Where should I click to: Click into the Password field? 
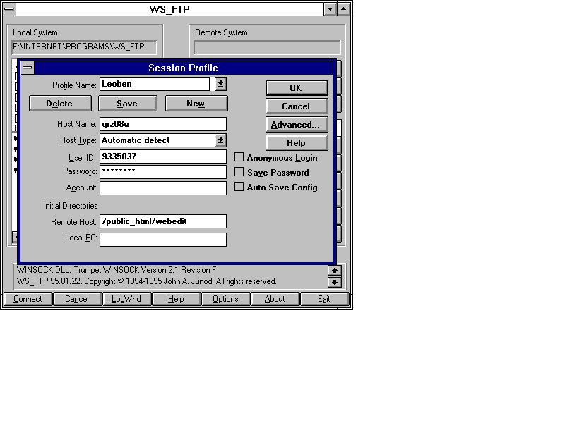tap(163, 171)
